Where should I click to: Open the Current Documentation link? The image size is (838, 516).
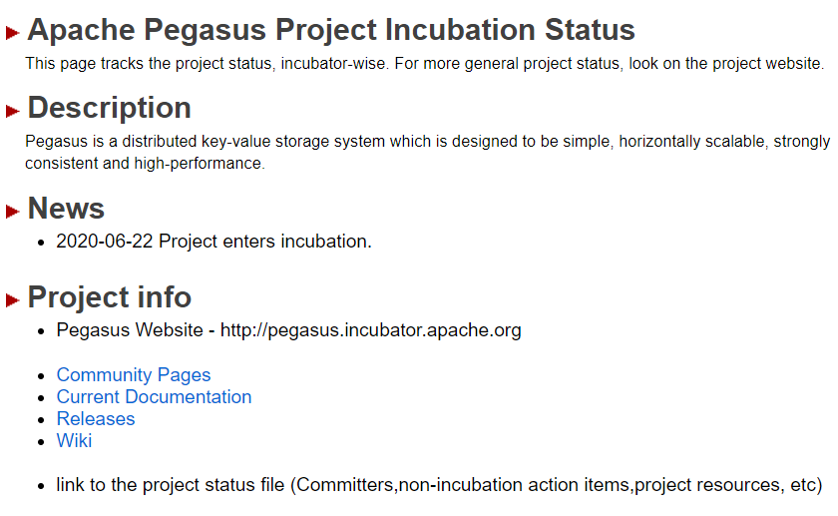[154, 397]
